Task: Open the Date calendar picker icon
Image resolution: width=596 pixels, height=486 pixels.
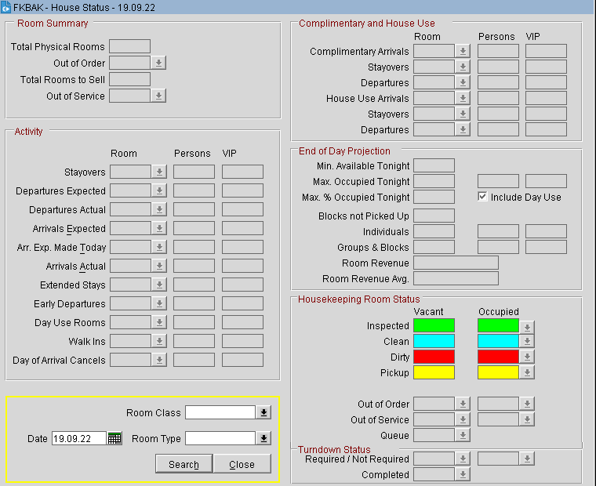Action: (x=114, y=439)
